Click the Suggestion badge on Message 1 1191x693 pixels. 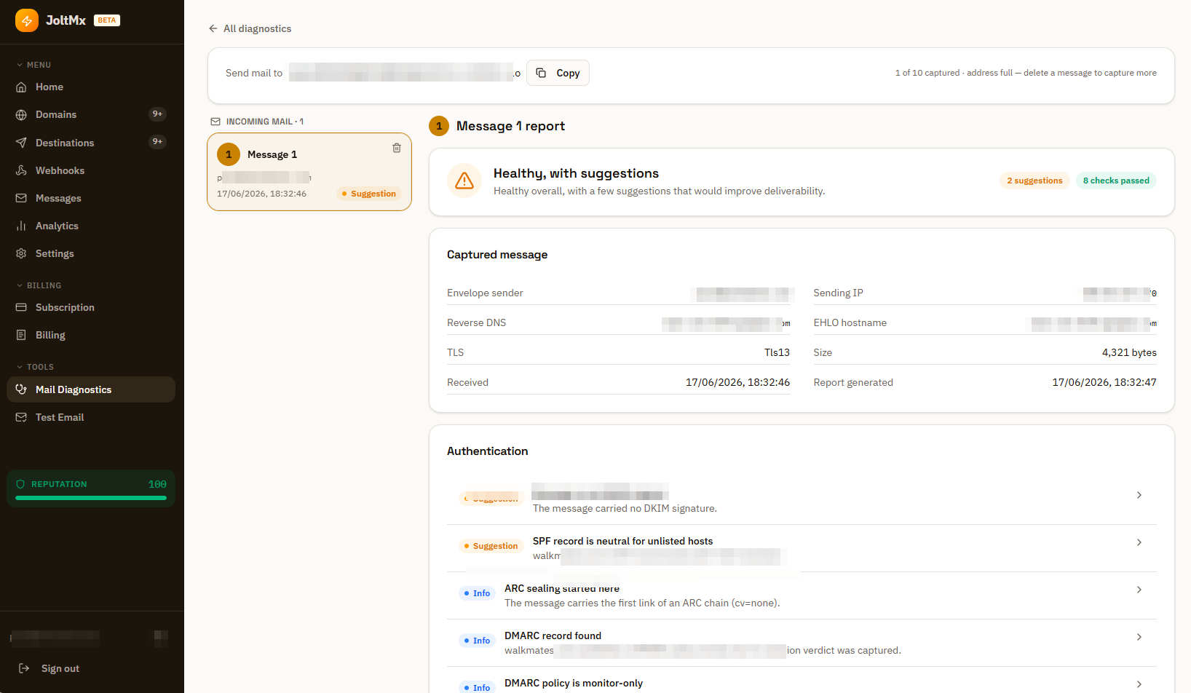369,194
